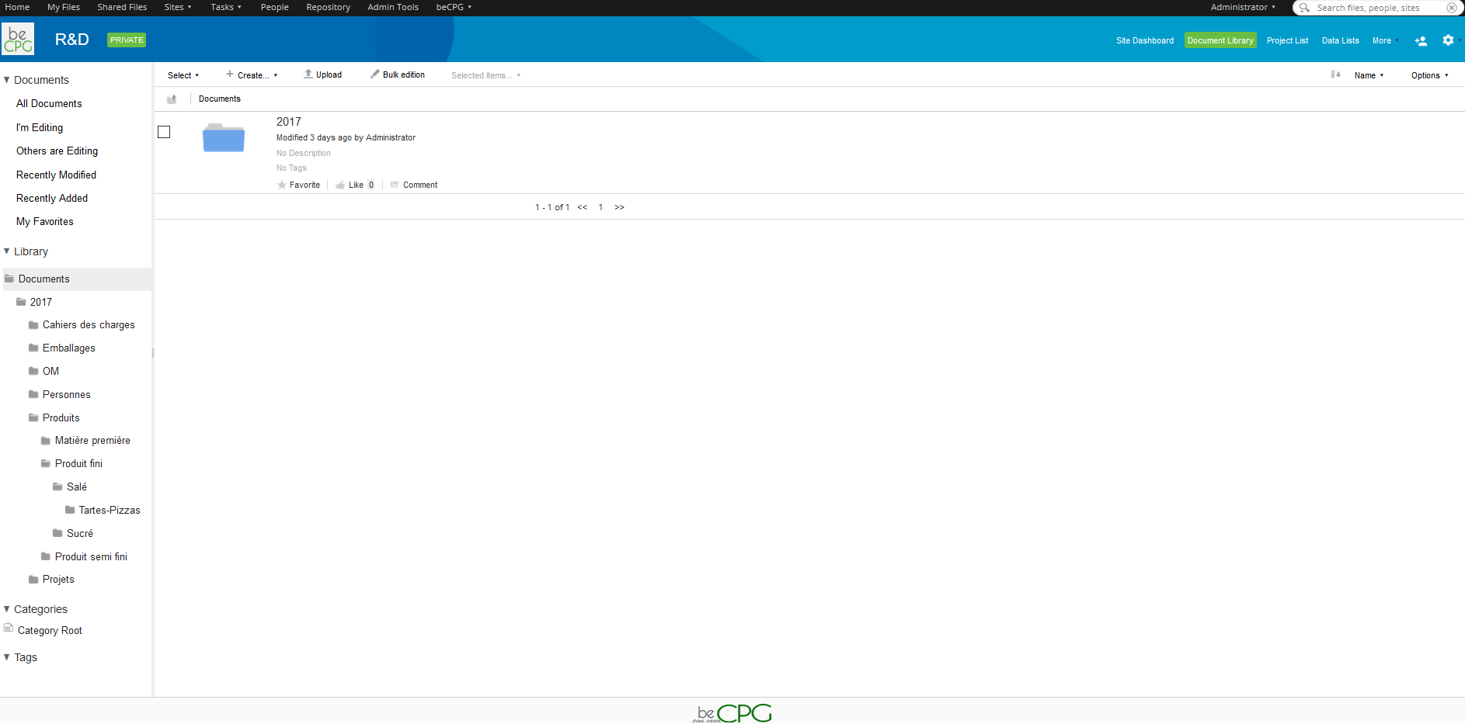Clear the search field with X icon

(1451, 8)
